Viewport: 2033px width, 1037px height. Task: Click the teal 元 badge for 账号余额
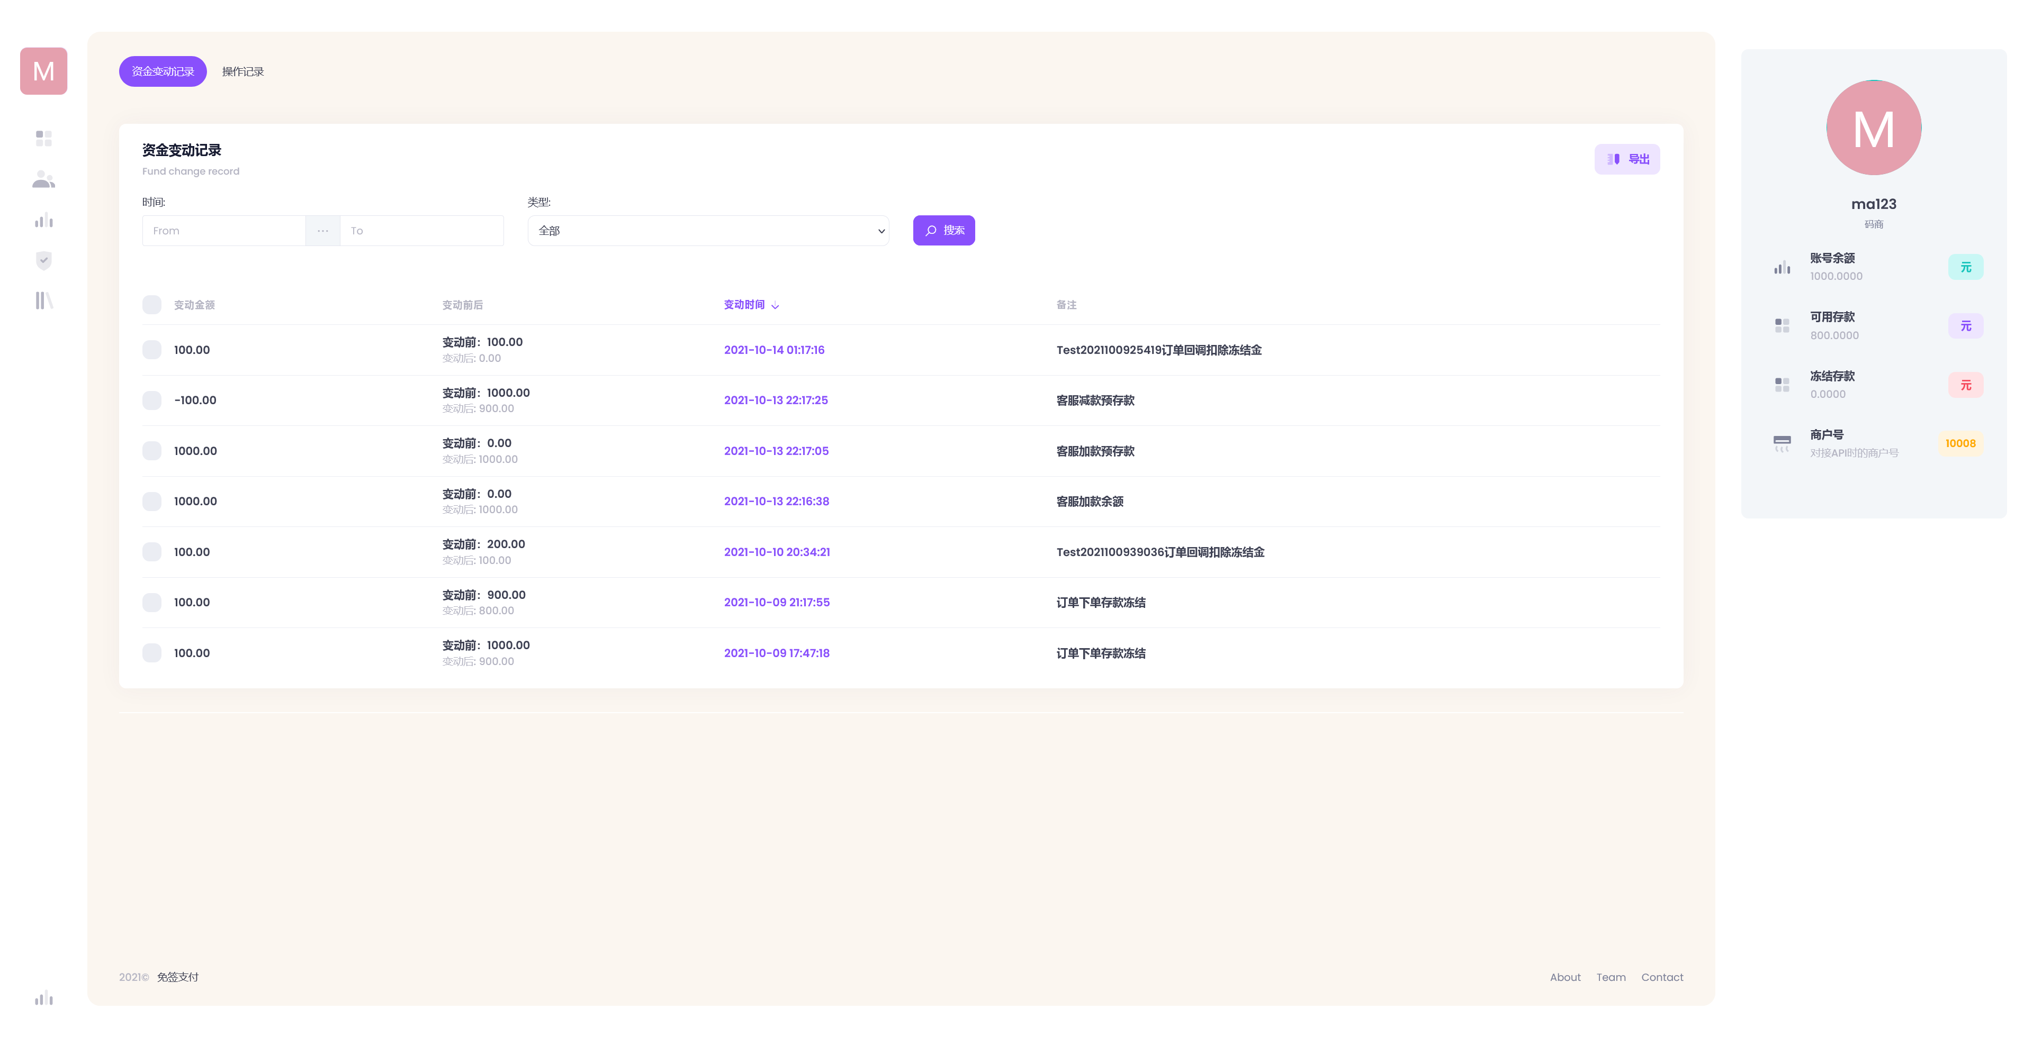[1965, 267]
